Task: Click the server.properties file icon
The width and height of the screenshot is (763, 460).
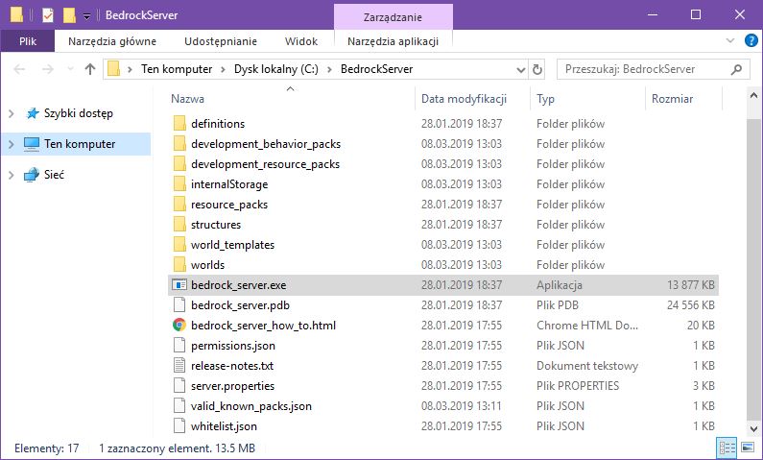Action: tap(179, 386)
